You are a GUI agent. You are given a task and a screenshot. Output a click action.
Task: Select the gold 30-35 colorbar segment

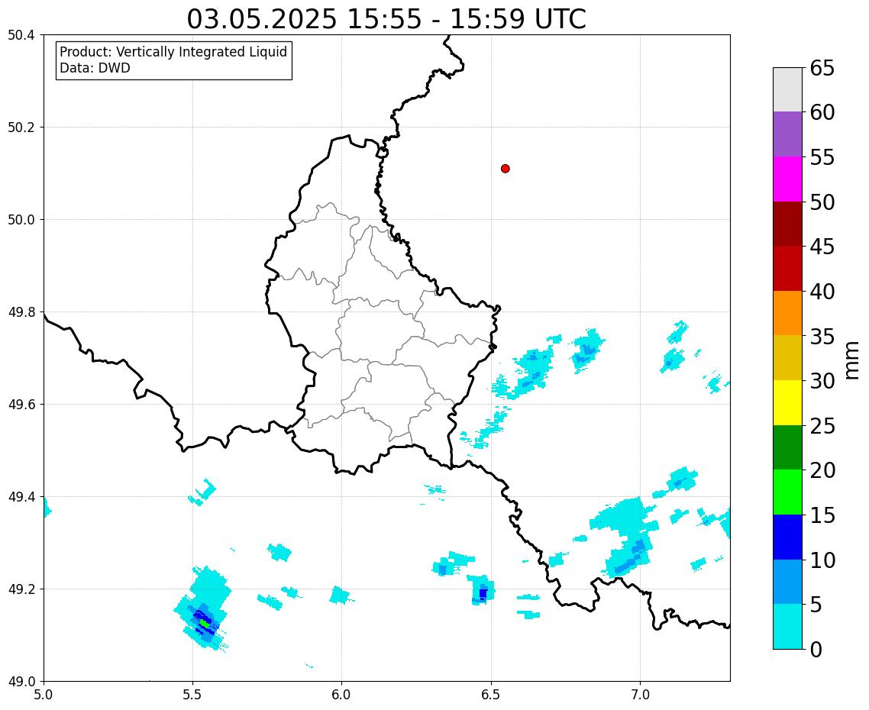coord(787,358)
